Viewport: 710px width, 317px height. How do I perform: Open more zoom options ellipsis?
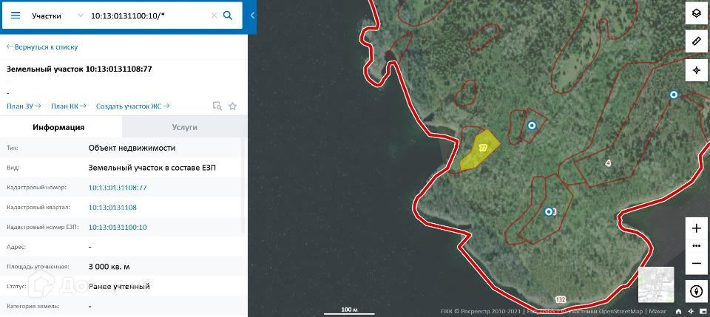[x=697, y=245]
